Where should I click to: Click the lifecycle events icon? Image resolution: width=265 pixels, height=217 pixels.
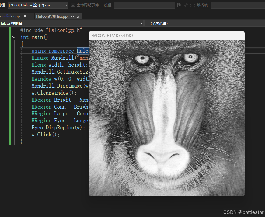click(x=73, y=5)
